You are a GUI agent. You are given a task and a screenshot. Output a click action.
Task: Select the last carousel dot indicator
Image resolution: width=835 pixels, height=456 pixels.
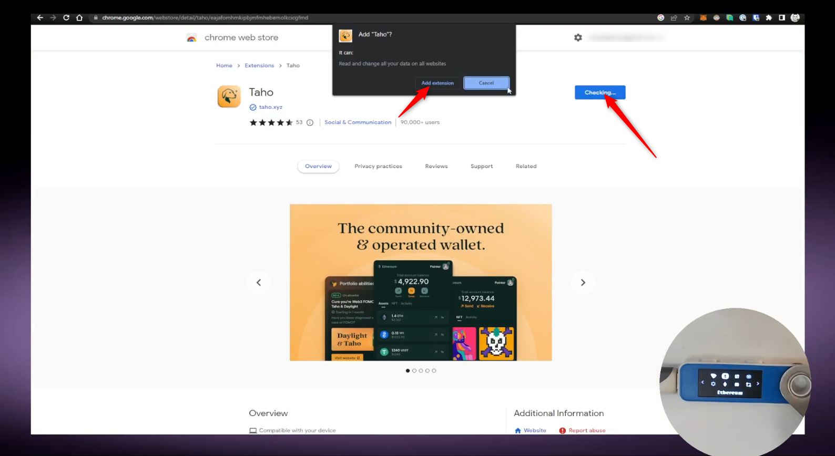(434, 371)
